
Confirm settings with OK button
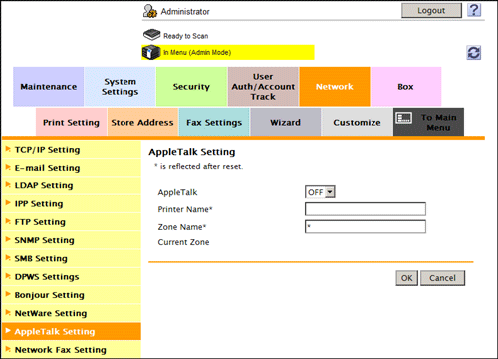pos(407,278)
